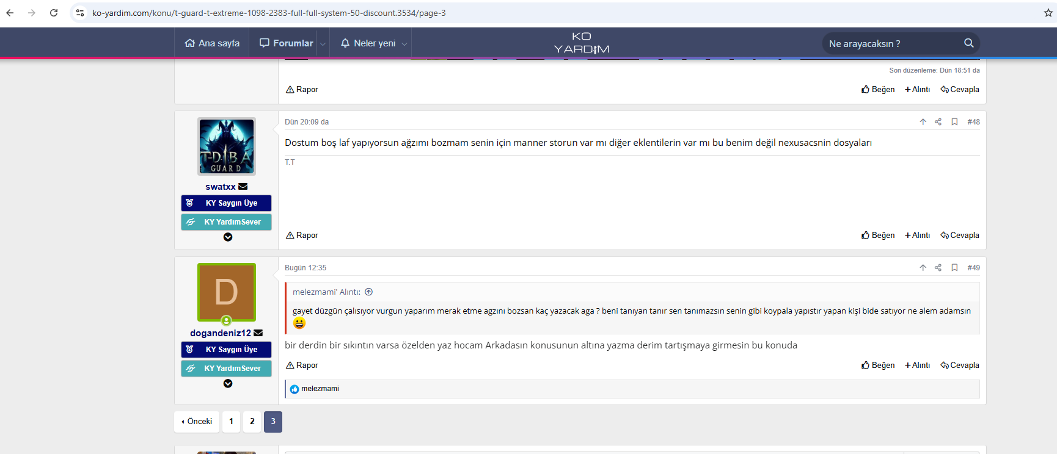Open swatxx's T-DBA Guard avatar

click(x=227, y=146)
